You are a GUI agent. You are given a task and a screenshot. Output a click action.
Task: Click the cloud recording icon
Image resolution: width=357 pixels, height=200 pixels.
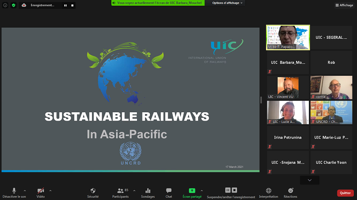24,5
